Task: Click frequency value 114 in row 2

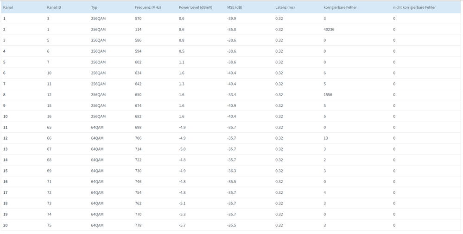Action: pos(138,30)
